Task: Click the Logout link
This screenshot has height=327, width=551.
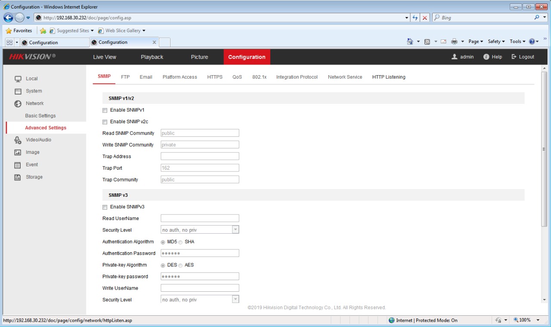Action: 523,57
